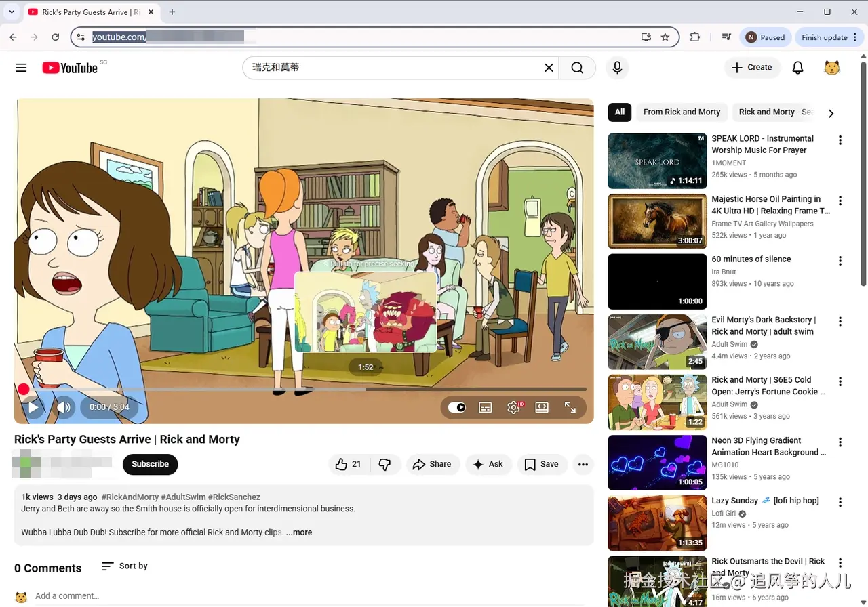Open Evil Morty's Dark Backstory title

click(763, 326)
